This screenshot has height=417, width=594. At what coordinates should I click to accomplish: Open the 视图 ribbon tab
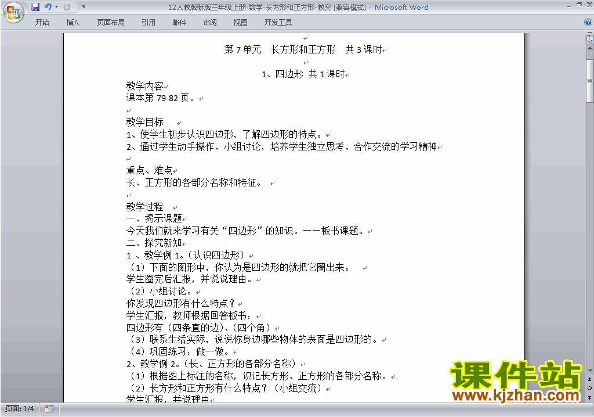[241, 23]
